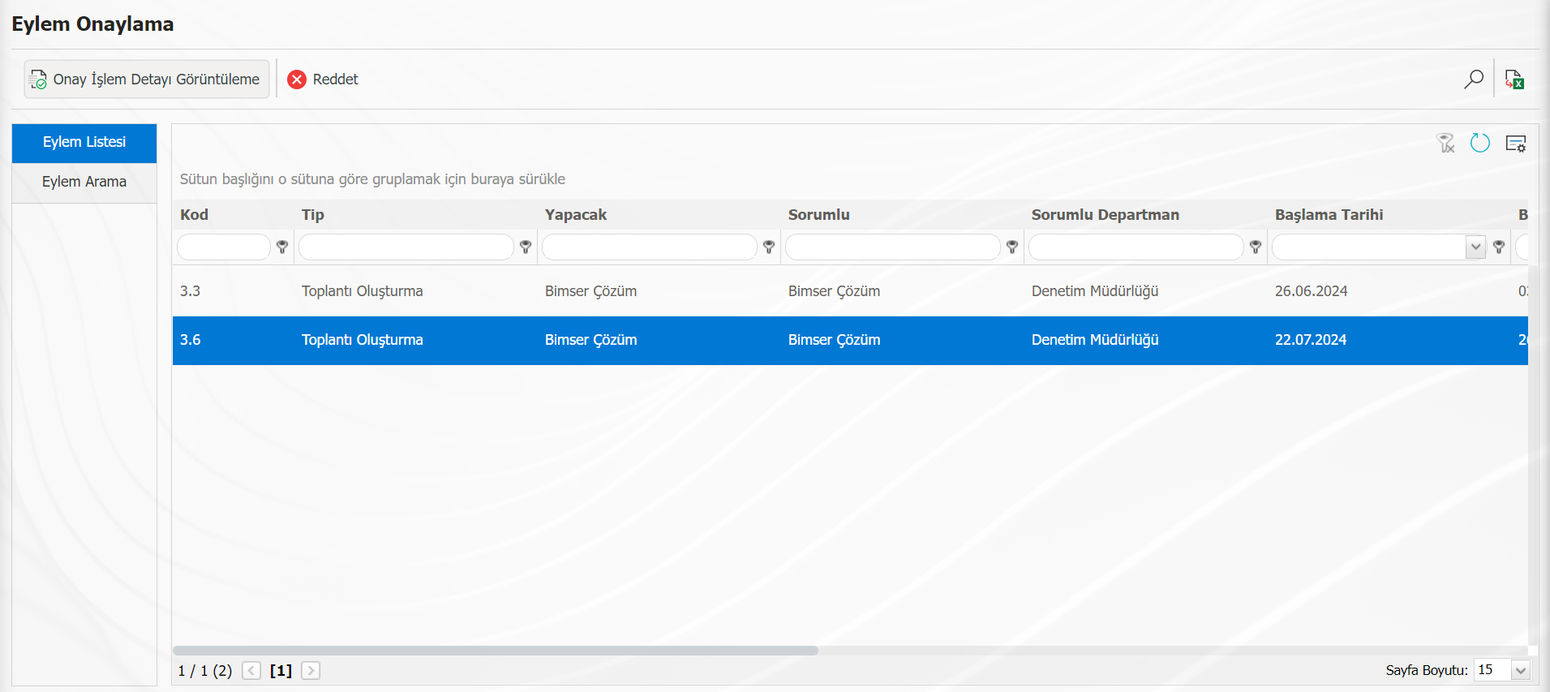Switch to Eylem Listesi tab

coord(84,143)
